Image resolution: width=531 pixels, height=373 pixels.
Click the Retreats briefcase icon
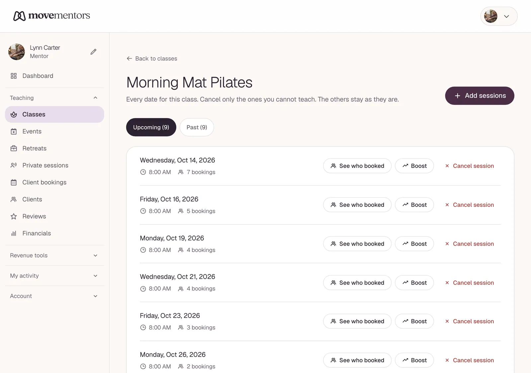pyautogui.click(x=14, y=149)
